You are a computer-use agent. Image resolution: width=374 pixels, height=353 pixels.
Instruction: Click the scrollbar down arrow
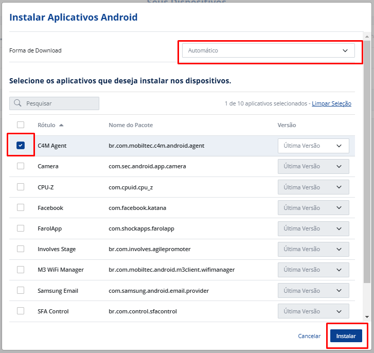click(367, 317)
